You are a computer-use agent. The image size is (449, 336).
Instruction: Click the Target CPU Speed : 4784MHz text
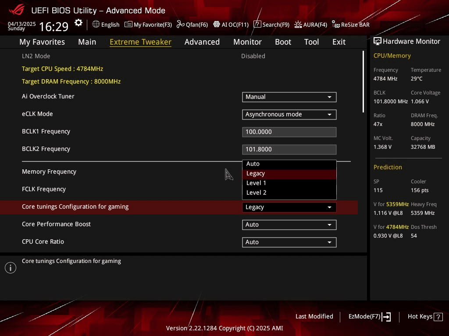[62, 69]
